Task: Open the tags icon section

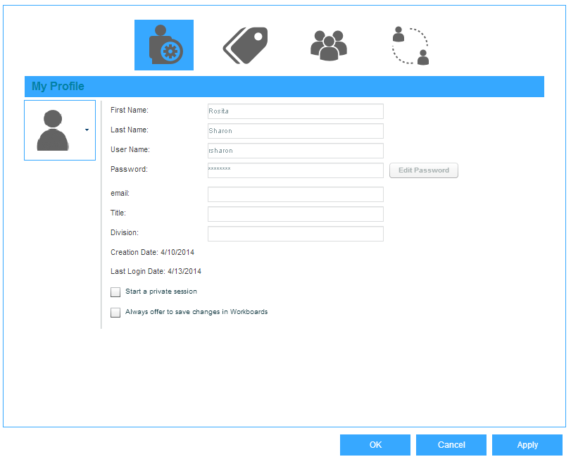Action: (246, 46)
